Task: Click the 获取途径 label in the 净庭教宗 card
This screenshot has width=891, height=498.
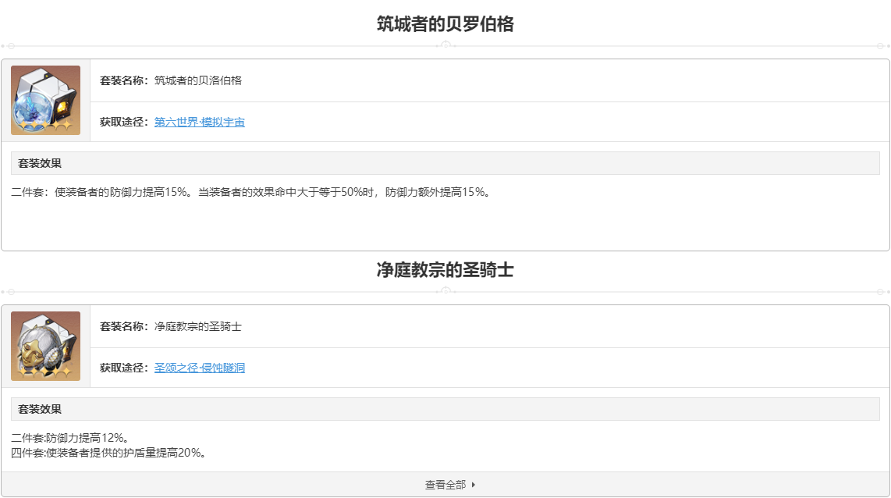Action: (x=124, y=368)
